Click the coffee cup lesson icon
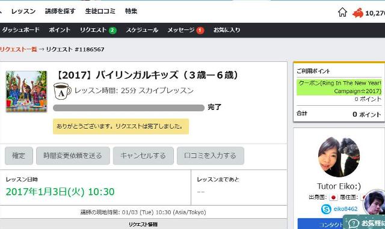The height and width of the screenshot is (229, 385). pos(62,91)
